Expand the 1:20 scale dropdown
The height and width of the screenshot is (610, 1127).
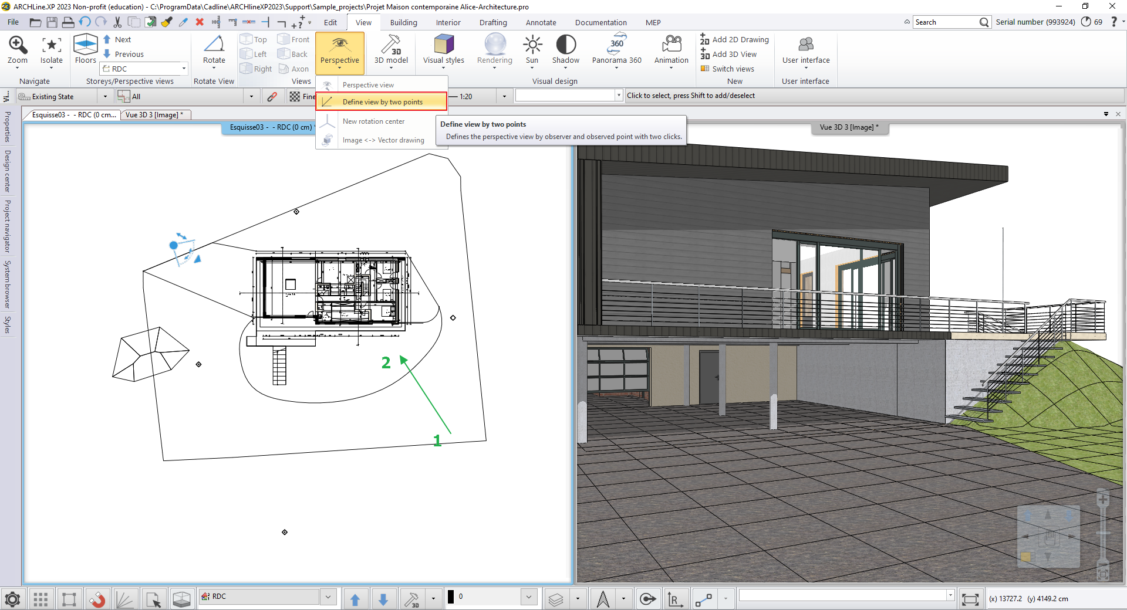coord(504,97)
